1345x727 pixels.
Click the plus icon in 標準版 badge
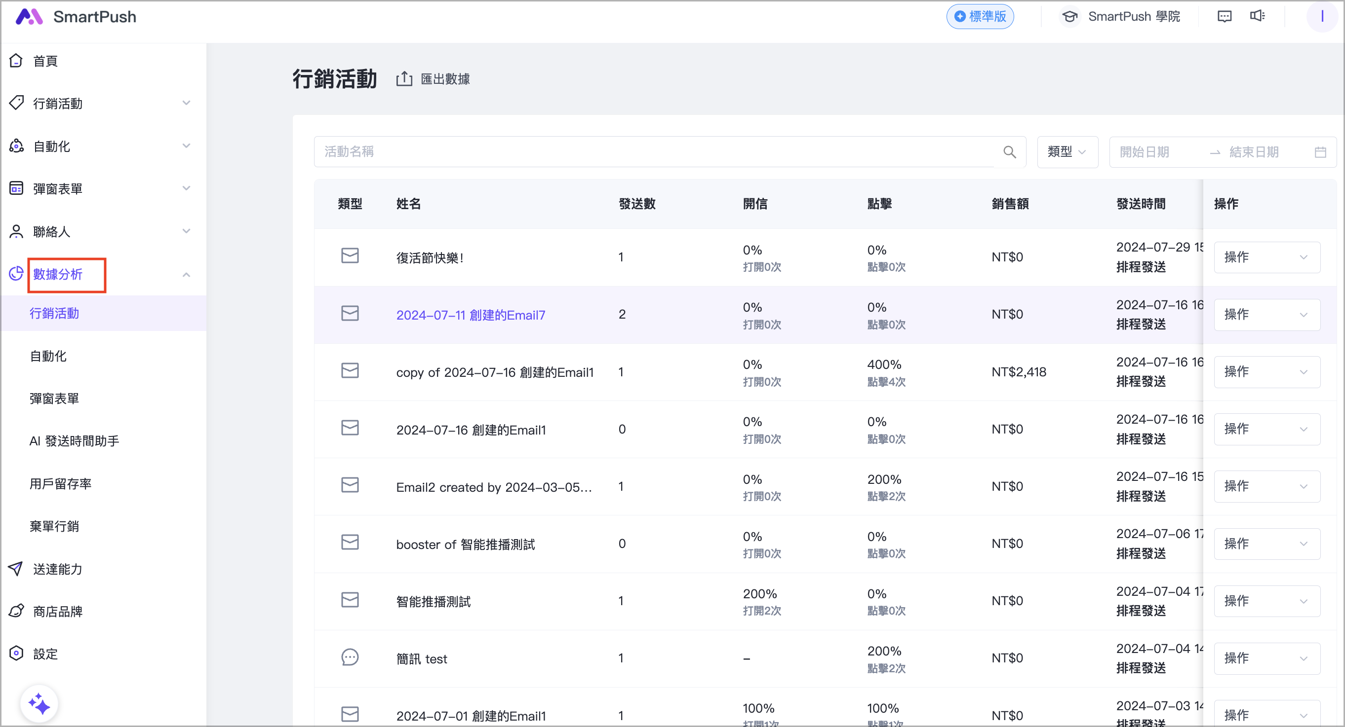click(960, 17)
